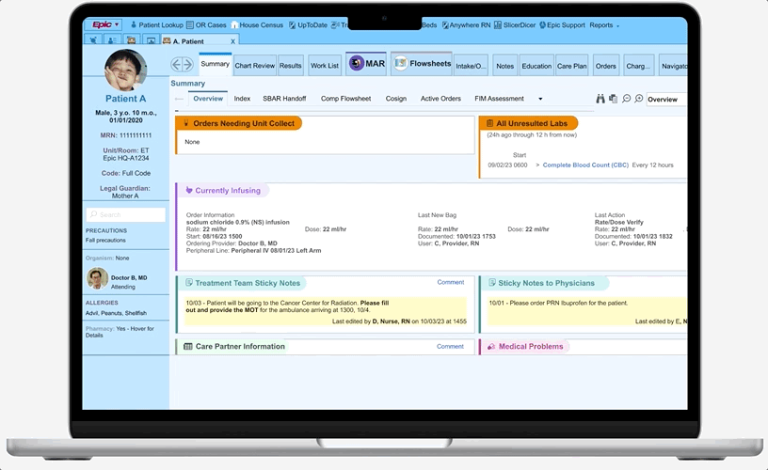Click the binoculars search icon
This screenshot has height=470, width=768.
click(x=600, y=99)
